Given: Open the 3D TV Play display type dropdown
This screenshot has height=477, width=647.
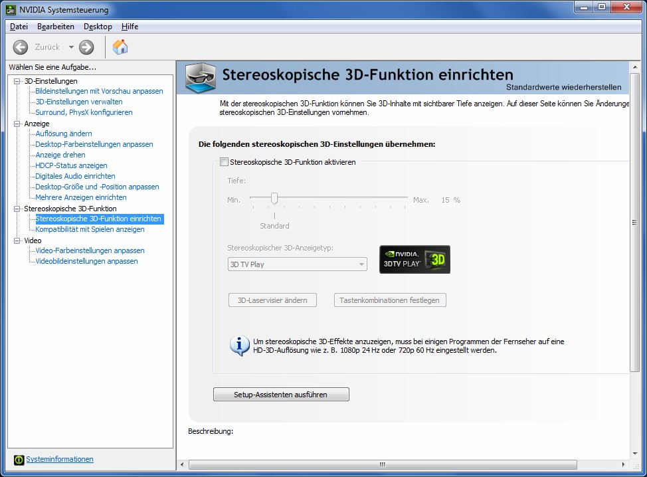Looking at the screenshot, I should pyautogui.click(x=297, y=264).
